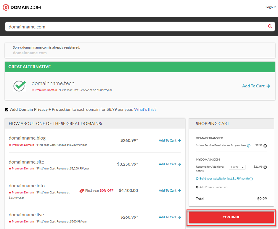This screenshot has width=278, height=229.
Task: Add domainname.tech to cart
Action: point(256,86)
